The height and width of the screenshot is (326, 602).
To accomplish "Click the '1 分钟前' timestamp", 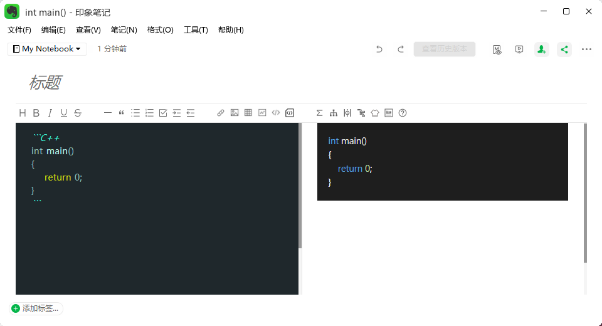I will click(112, 49).
